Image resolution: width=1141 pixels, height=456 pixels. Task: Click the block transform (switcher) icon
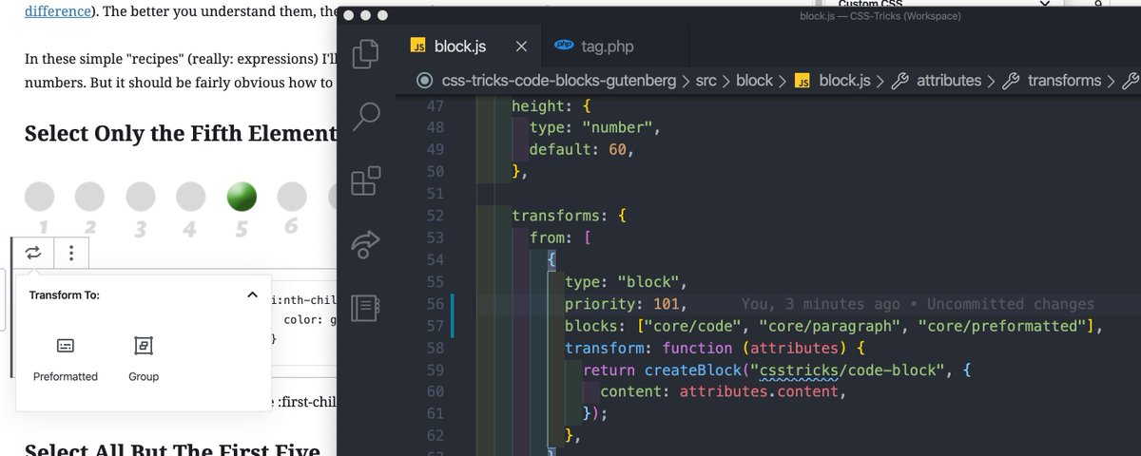33,253
